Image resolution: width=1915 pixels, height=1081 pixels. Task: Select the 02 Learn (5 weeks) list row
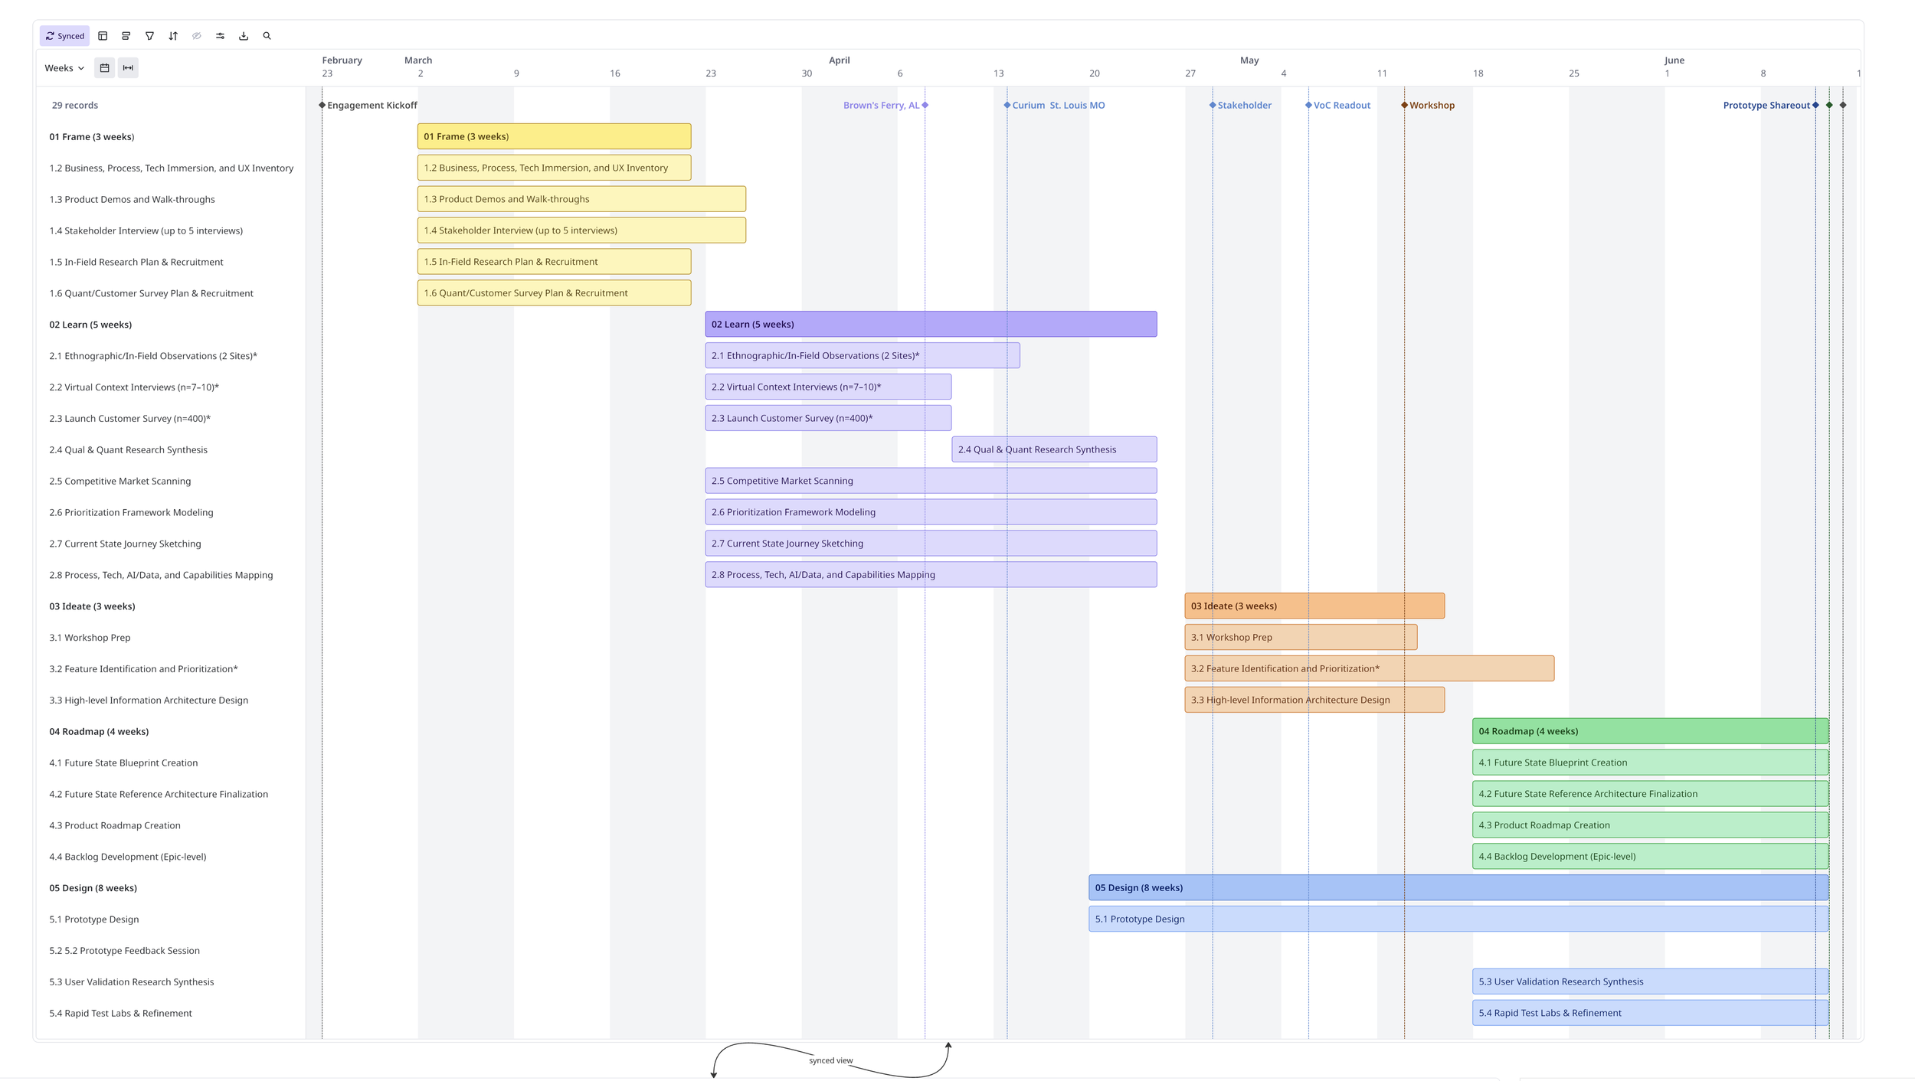click(x=172, y=325)
